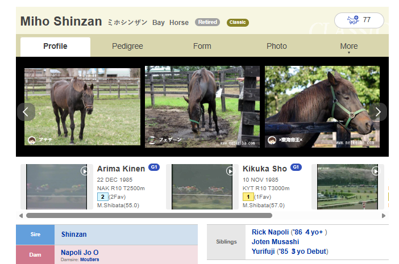This screenshot has width=399, height=264.
Task: Click the フェザーン user avatar icon
Action: point(152,140)
